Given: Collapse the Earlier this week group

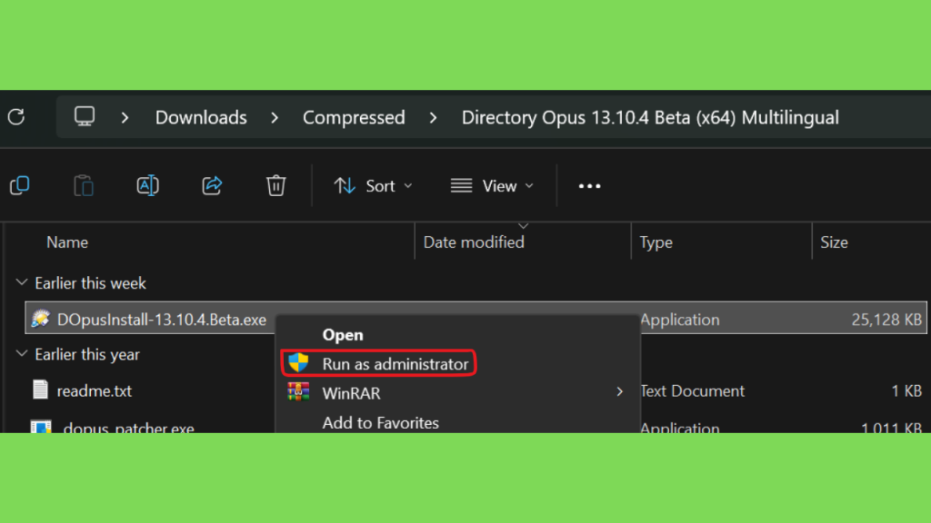Looking at the screenshot, I should pos(22,282).
